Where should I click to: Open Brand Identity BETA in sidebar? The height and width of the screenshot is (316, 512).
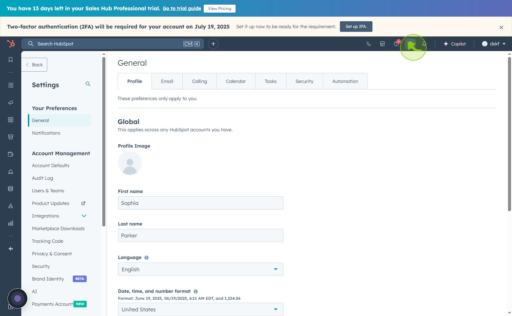click(48, 279)
